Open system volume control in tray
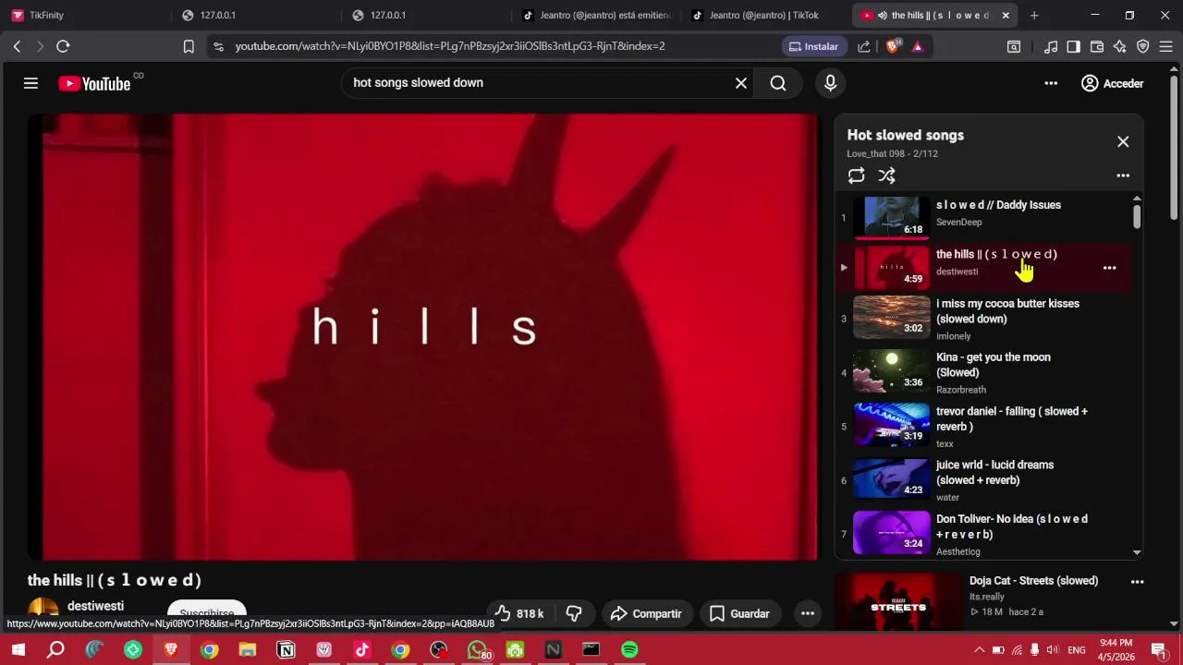Image resolution: width=1183 pixels, height=665 pixels. pos(1052,650)
